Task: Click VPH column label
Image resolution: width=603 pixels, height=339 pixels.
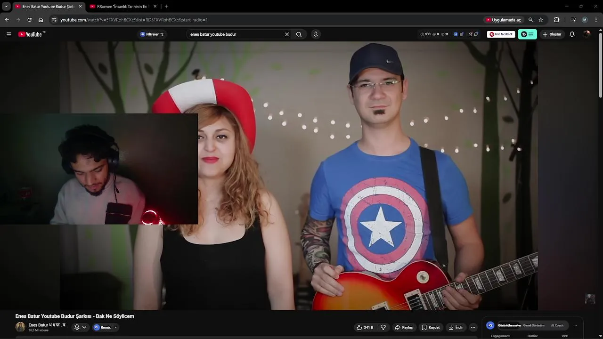Action: 565,336
